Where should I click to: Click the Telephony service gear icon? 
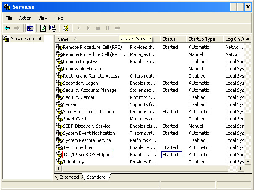(x=59, y=162)
